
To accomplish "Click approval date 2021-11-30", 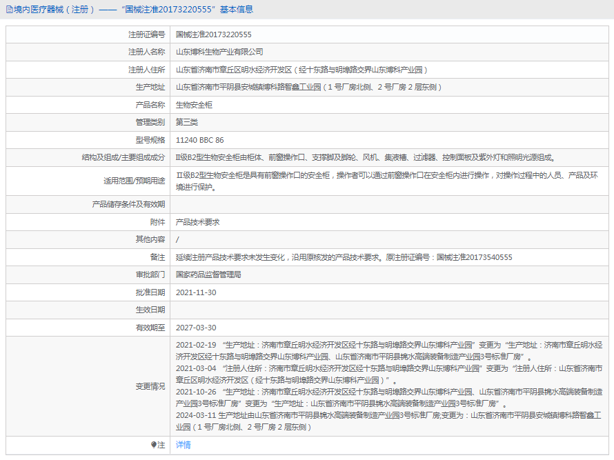I will click(x=196, y=292).
